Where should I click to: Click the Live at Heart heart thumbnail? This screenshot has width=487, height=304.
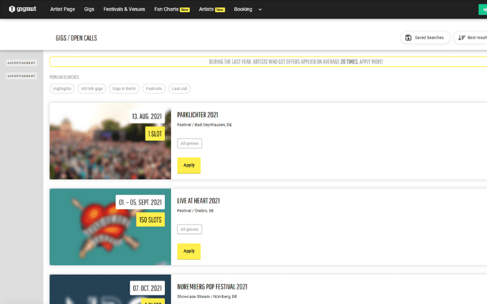[110, 227]
